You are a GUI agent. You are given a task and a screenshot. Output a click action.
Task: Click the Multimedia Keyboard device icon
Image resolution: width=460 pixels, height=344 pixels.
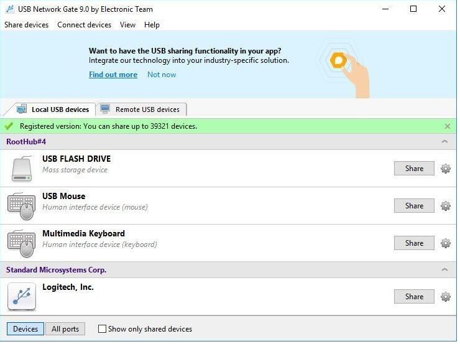(x=21, y=245)
